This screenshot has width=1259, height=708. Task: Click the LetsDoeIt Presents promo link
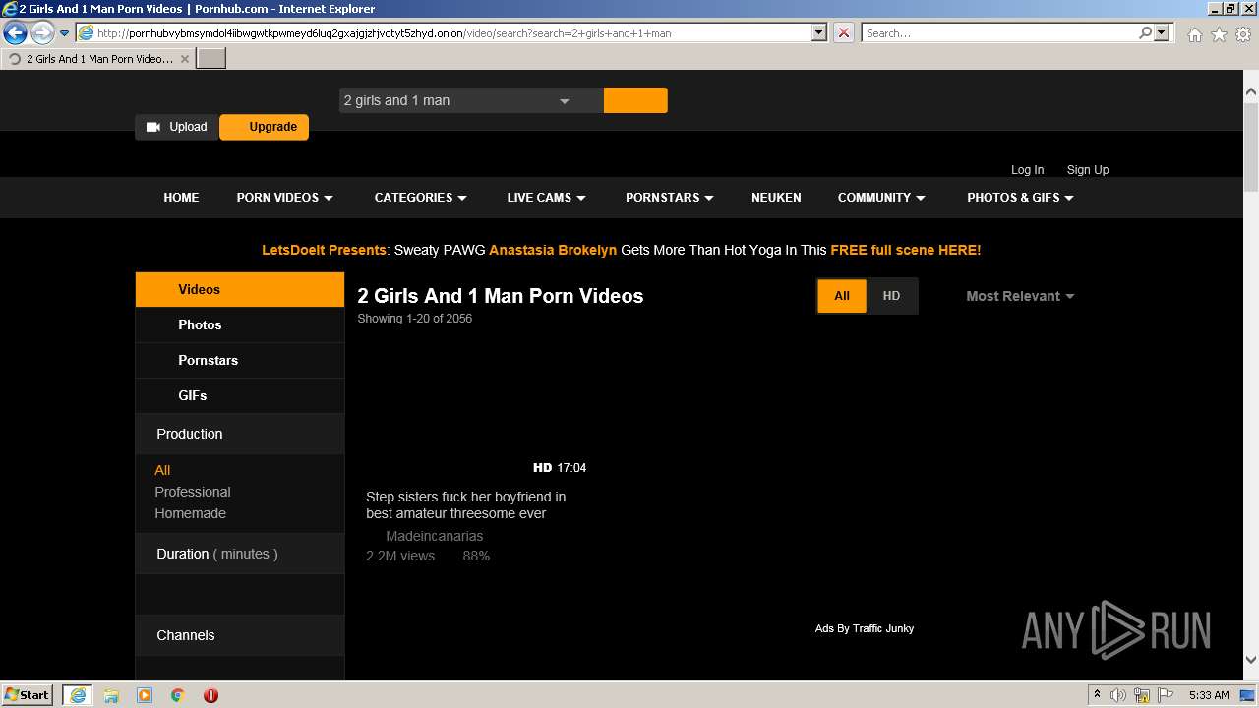[x=325, y=250]
